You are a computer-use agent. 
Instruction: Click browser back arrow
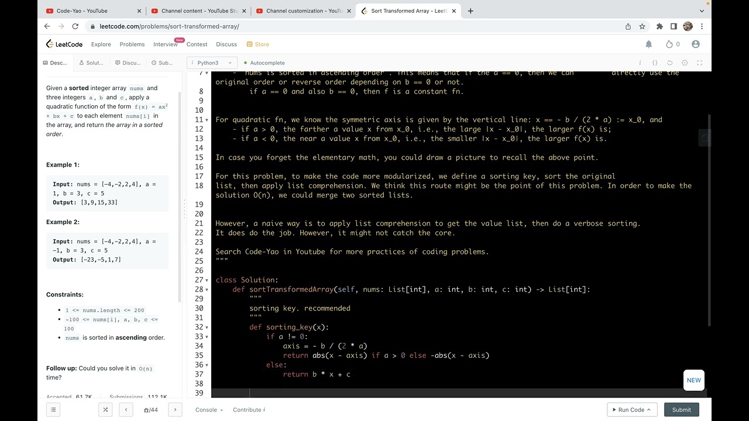tap(47, 26)
